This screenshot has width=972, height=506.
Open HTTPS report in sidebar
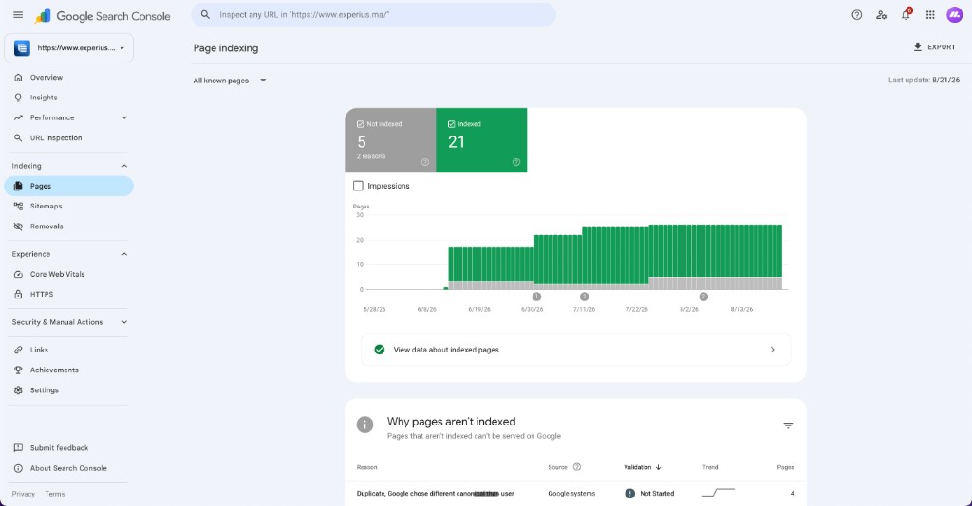point(68,295)
